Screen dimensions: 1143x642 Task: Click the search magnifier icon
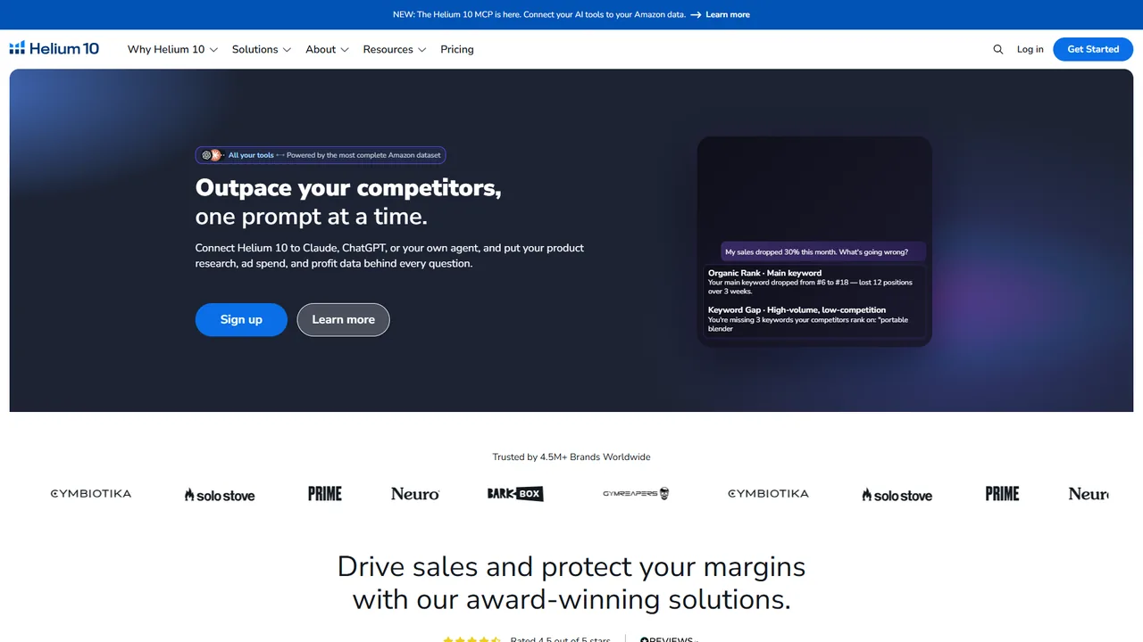(x=998, y=49)
